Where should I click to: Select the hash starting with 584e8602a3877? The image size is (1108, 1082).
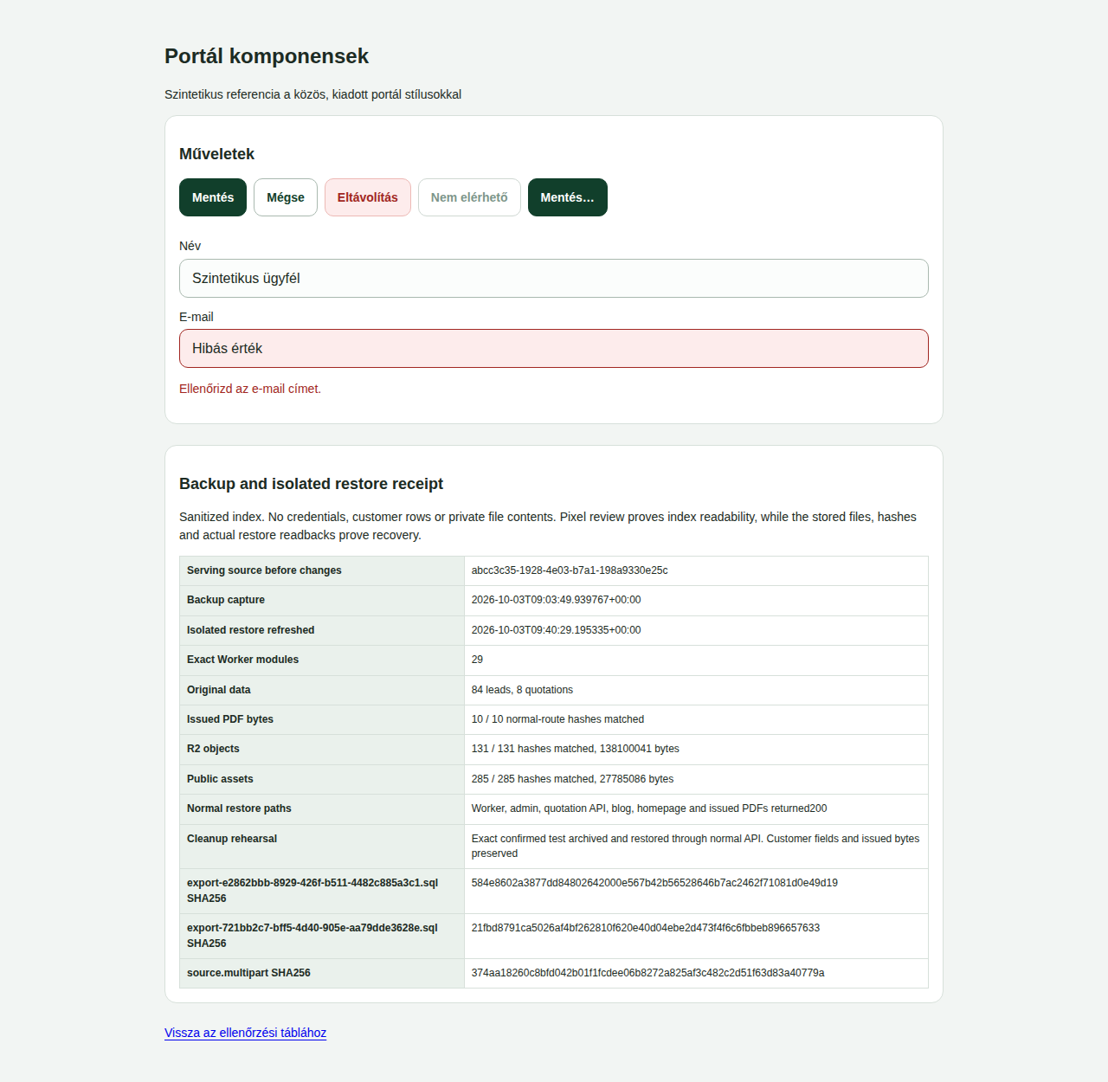tap(654, 883)
